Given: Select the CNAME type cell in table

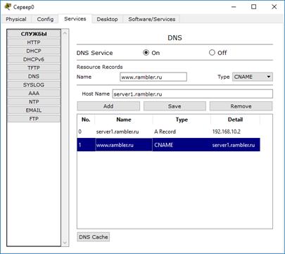Looking at the screenshot, I should tap(182, 145).
